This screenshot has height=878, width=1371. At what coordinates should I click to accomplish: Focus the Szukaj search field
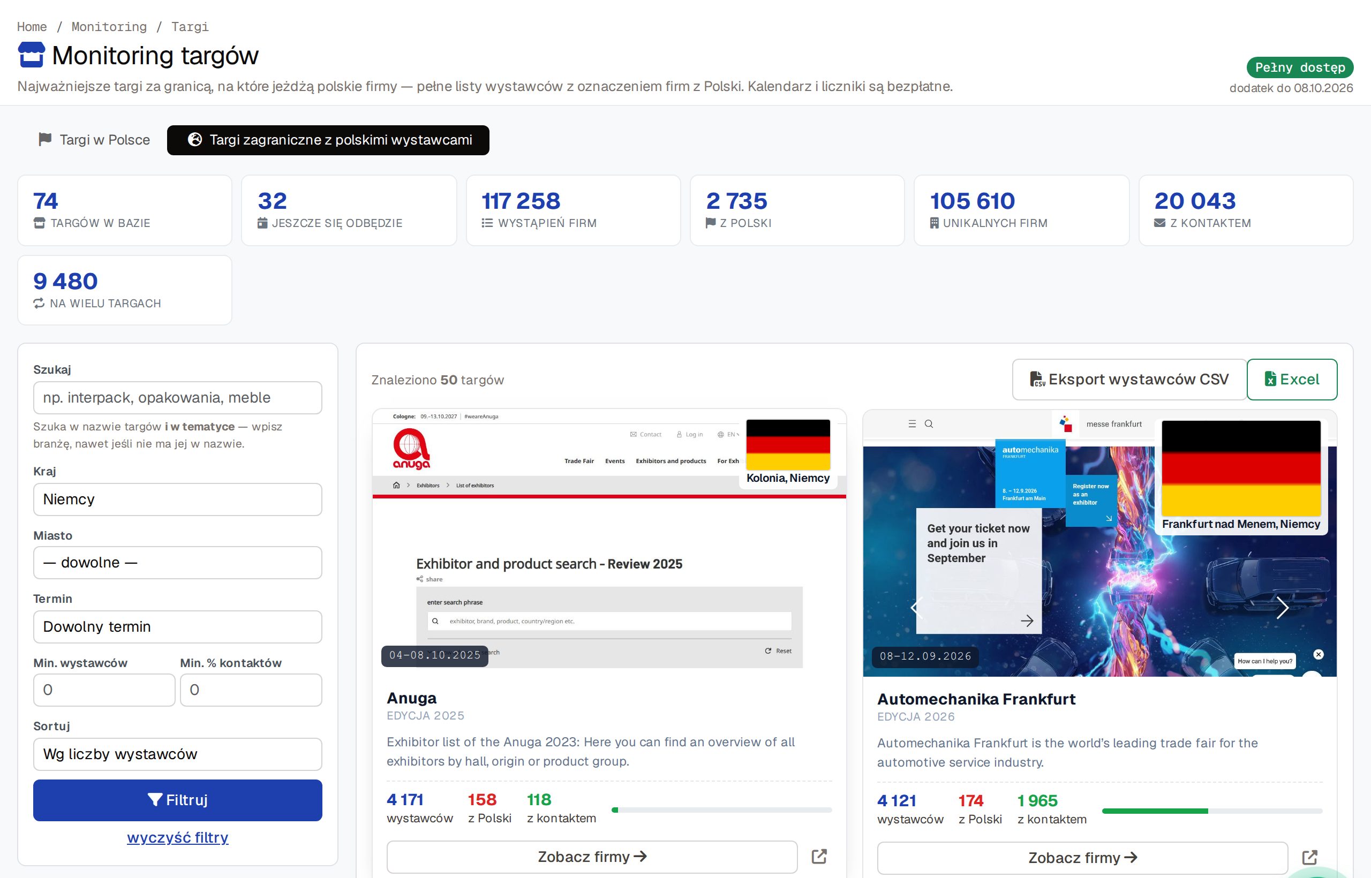[177, 398]
